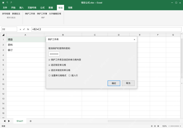
Task: Open the 公式 ribbon tab
Action: [43, 8]
